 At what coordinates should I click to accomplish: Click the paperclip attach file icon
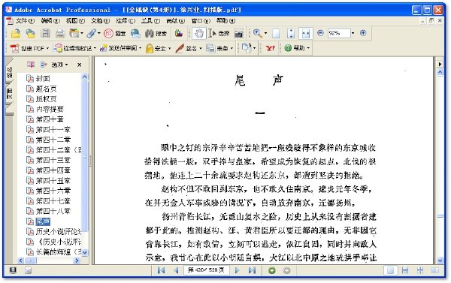click(x=92, y=34)
